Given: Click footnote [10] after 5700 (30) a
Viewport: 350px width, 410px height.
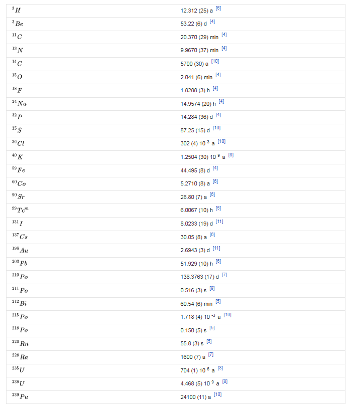Looking at the screenshot, I should (215, 61).
